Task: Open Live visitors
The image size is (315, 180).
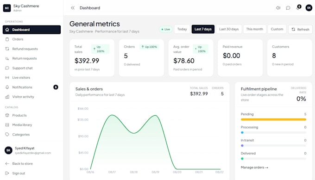Action: coord(32,78)
